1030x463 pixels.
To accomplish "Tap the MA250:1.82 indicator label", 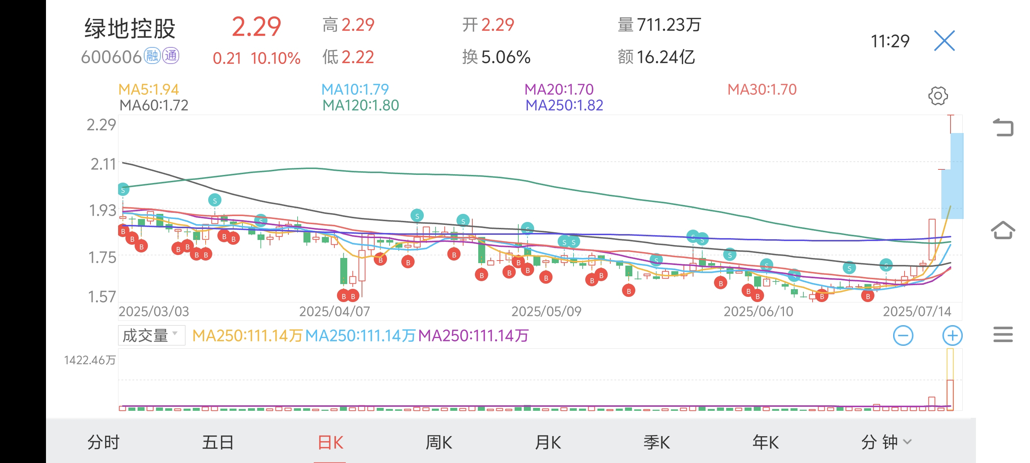I will 564,105.
